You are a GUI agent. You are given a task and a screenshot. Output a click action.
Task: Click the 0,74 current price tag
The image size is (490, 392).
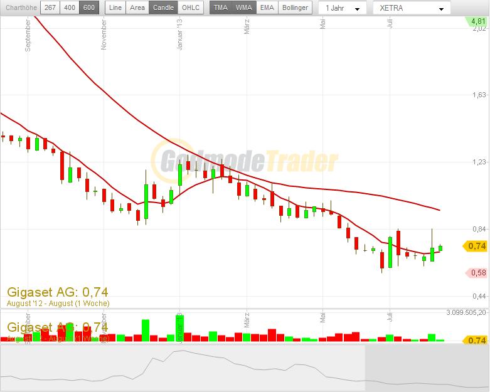[476, 246]
